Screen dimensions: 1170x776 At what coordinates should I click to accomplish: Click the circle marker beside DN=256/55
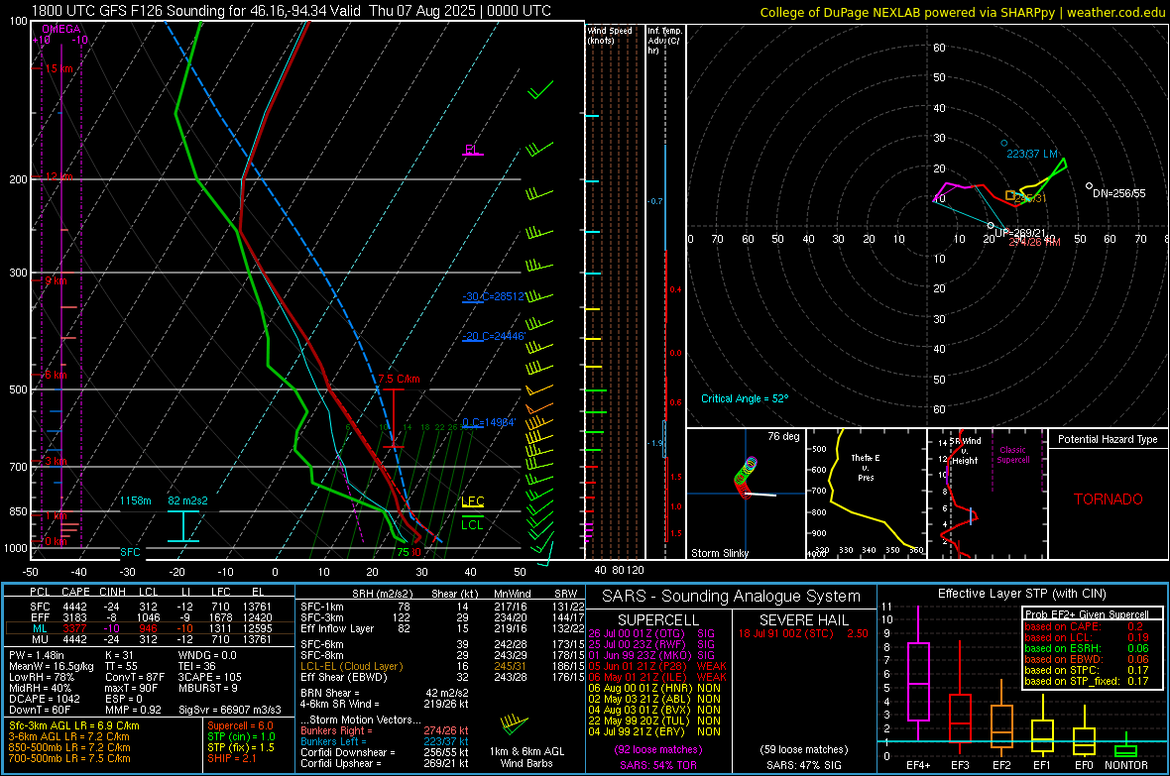point(1089,185)
